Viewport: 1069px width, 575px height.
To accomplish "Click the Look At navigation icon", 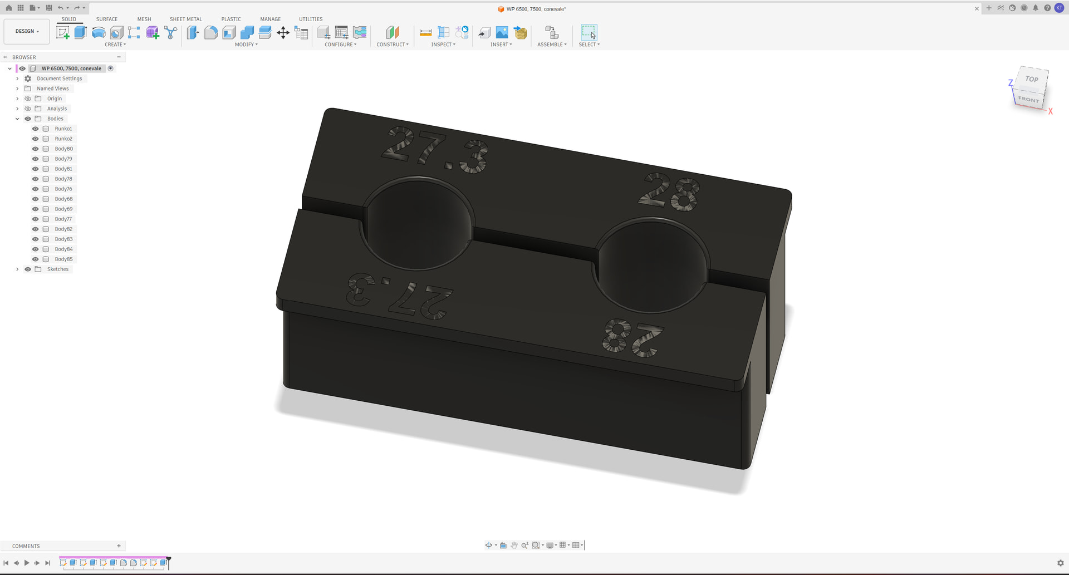I will pos(503,545).
